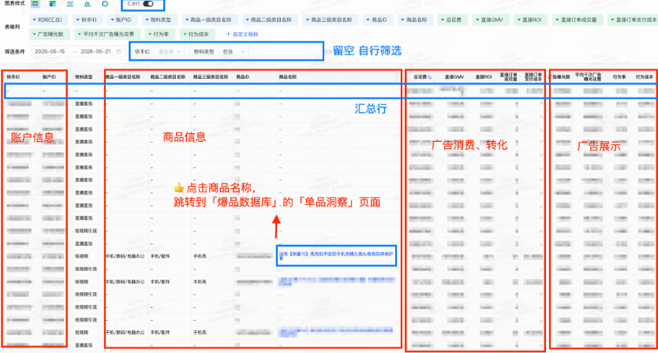Select the line chart style icon
This screenshot has height=353, width=658.
click(x=70, y=4)
